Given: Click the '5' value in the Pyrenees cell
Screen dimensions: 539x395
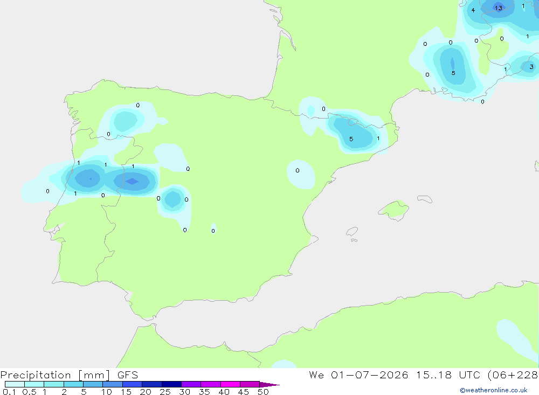Looking at the screenshot, I should (351, 139).
